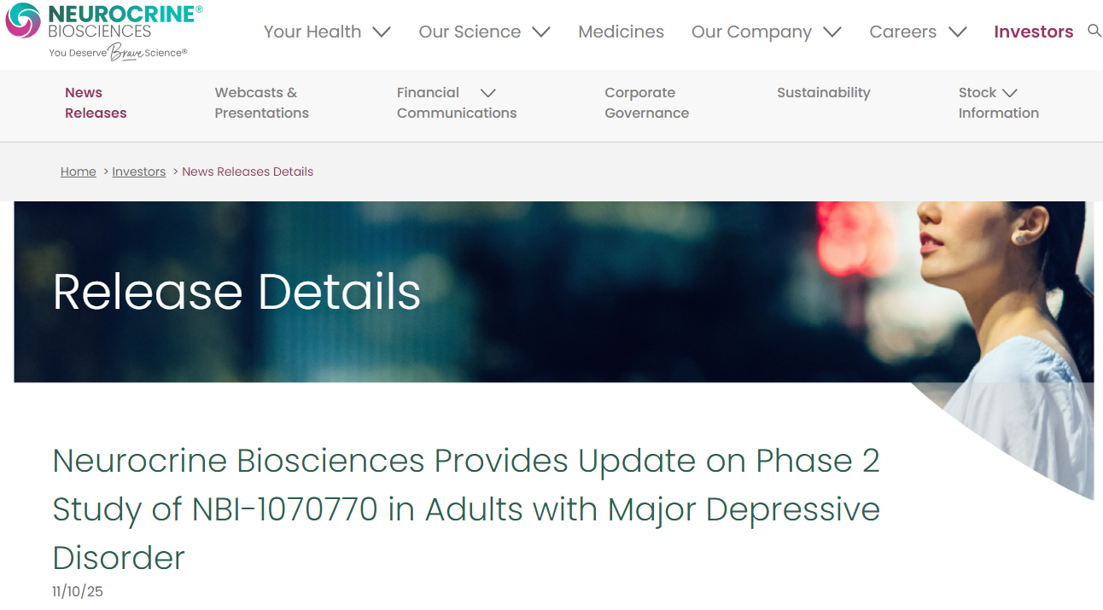The height and width of the screenshot is (610, 1103).
Task: Click the News Releases Details breadcrumb
Action: (248, 171)
